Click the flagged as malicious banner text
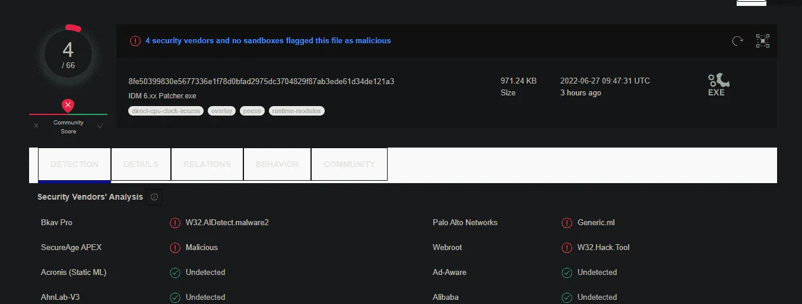The height and width of the screenshot is (304, 802). (x=268, y=41)
